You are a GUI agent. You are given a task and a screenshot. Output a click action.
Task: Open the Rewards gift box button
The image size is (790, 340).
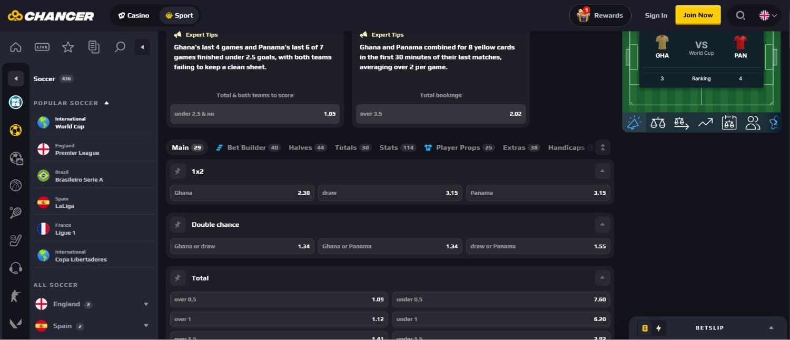[600, 15]
